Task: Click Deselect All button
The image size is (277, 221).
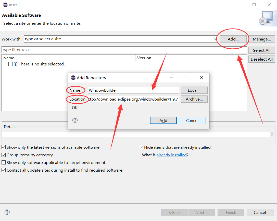Action: pyautogui.click(x=262, y=59)
